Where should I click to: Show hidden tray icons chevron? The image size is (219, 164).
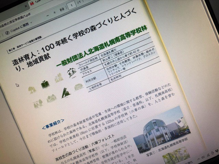pos(199,159)
